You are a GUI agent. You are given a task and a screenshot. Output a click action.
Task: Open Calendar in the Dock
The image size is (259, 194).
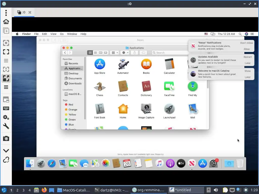(127, 163)
